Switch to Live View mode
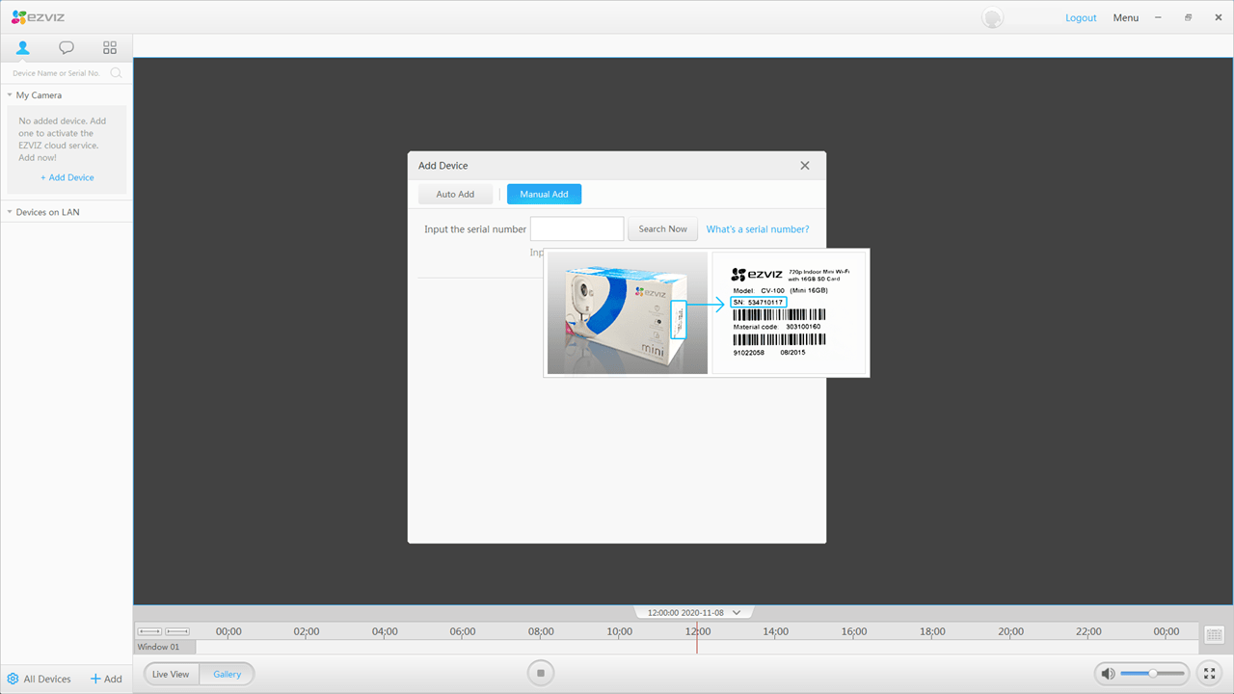1234x694 pixels. pyautogui.click(x=172, y=674)
